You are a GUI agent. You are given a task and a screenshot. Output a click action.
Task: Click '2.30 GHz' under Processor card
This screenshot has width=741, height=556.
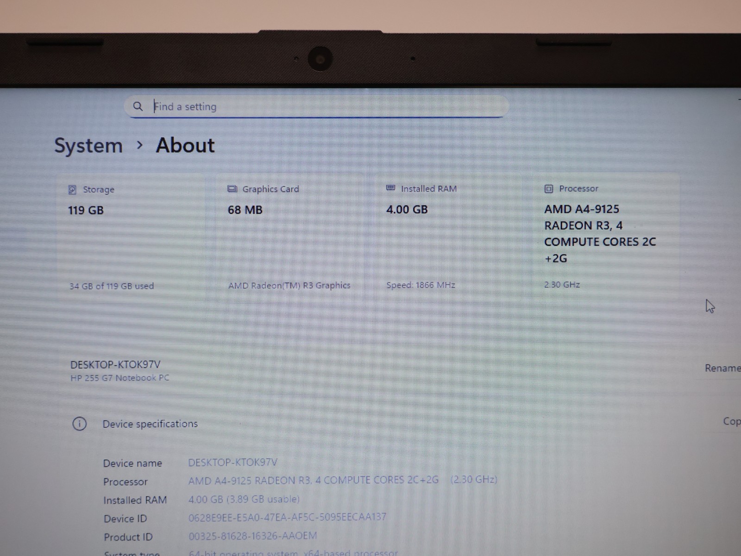pos(562,285)
